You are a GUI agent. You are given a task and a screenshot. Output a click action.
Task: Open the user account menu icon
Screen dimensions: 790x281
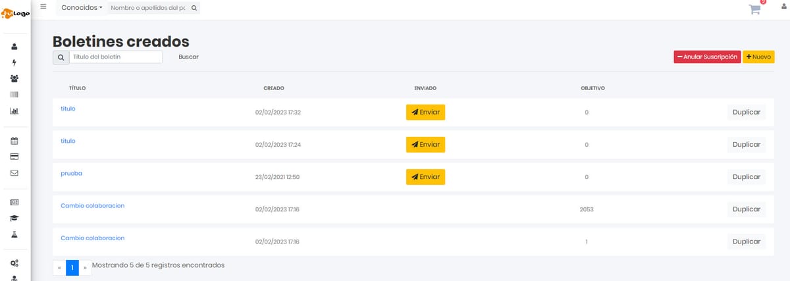click(x=783, y=7)
